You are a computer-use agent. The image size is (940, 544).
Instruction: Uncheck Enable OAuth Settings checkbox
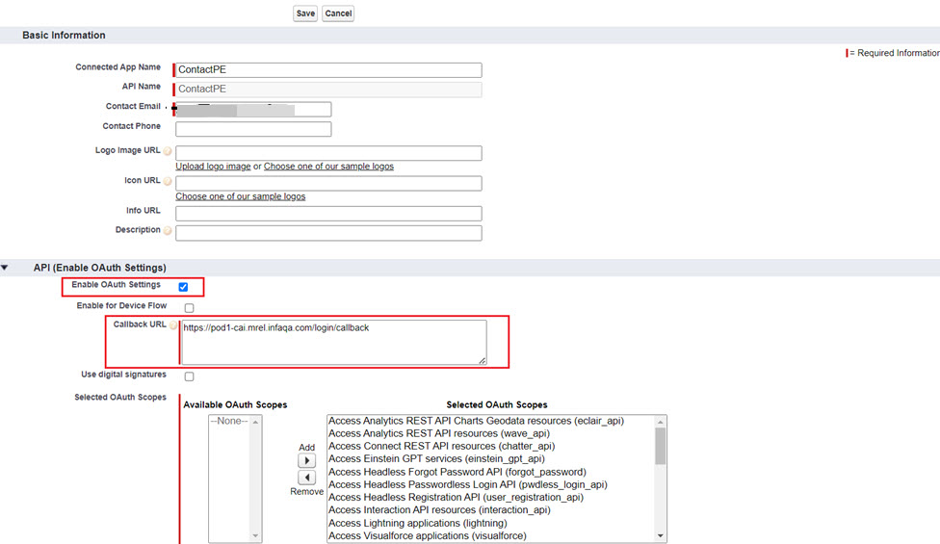click(183, 287)
